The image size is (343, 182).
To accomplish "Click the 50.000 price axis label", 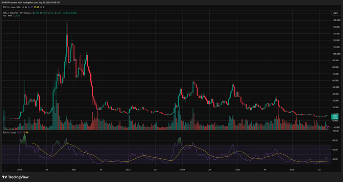I will tap(336, 87).
